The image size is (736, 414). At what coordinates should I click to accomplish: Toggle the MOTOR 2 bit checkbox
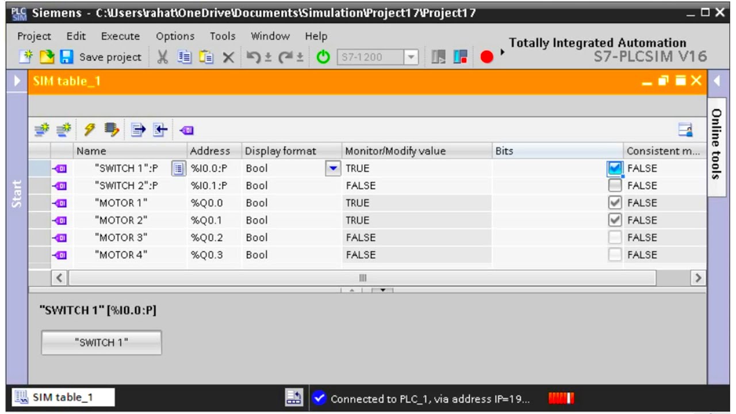[x=615, y=220]
